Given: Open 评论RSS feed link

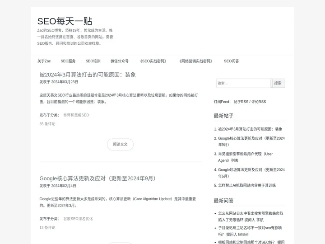Looking at the screenshot, I should coord(259,102).
